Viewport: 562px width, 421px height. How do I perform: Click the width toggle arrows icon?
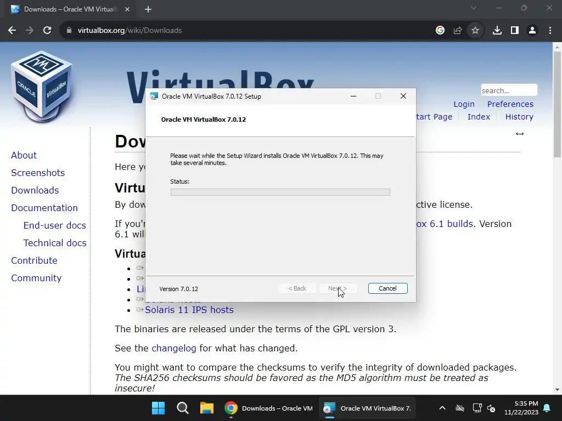pos(520,134)
